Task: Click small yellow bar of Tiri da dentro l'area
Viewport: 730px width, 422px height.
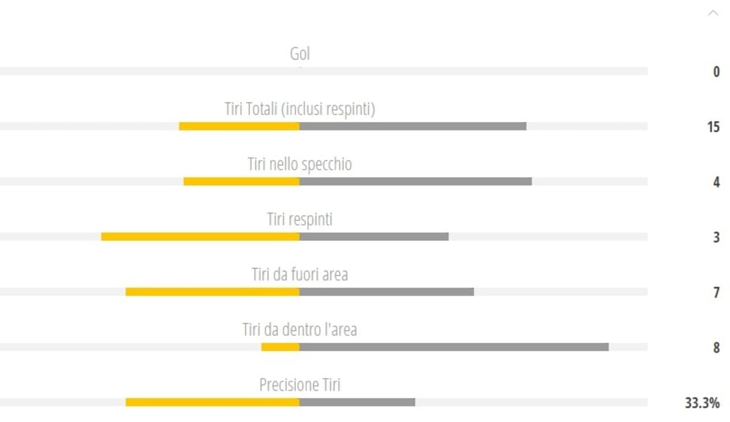Action: pos(281,347)
